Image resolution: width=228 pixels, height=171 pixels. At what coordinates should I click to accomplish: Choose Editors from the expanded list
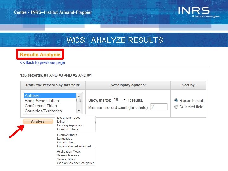pos(62,121)
